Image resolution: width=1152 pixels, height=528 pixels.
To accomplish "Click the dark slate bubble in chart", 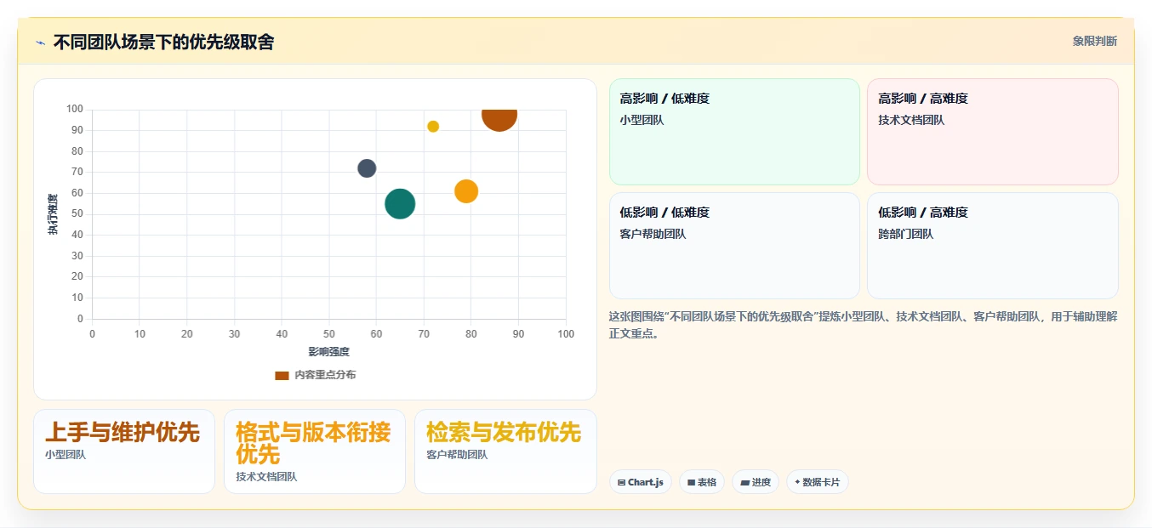I will tap(367, 168).
